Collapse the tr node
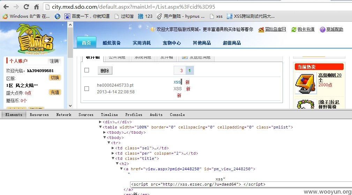Image resolution: width=352 pixels, height=195 pixels. [x=108, y=142]
